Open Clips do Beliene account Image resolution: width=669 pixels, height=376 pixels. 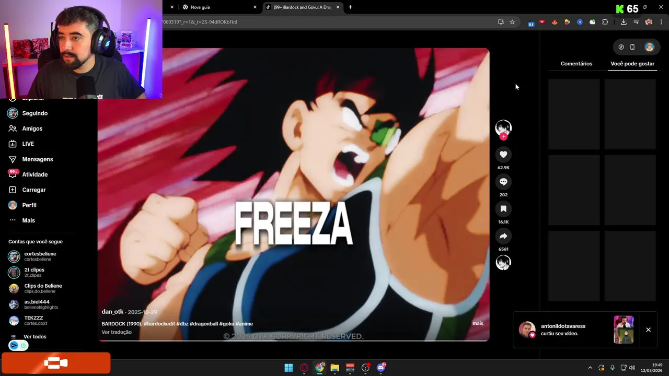tap(42, 288)
